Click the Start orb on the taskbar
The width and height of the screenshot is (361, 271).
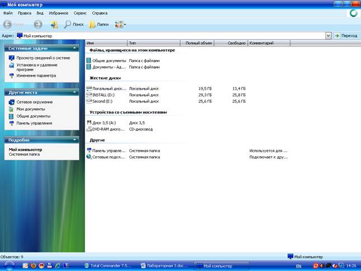pyautogui.click(x=9, y=266)
